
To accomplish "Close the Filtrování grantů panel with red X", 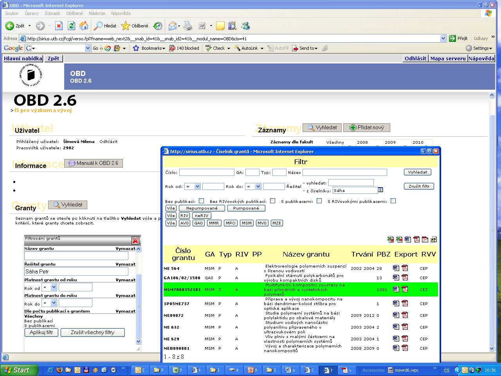I will 135,240.
